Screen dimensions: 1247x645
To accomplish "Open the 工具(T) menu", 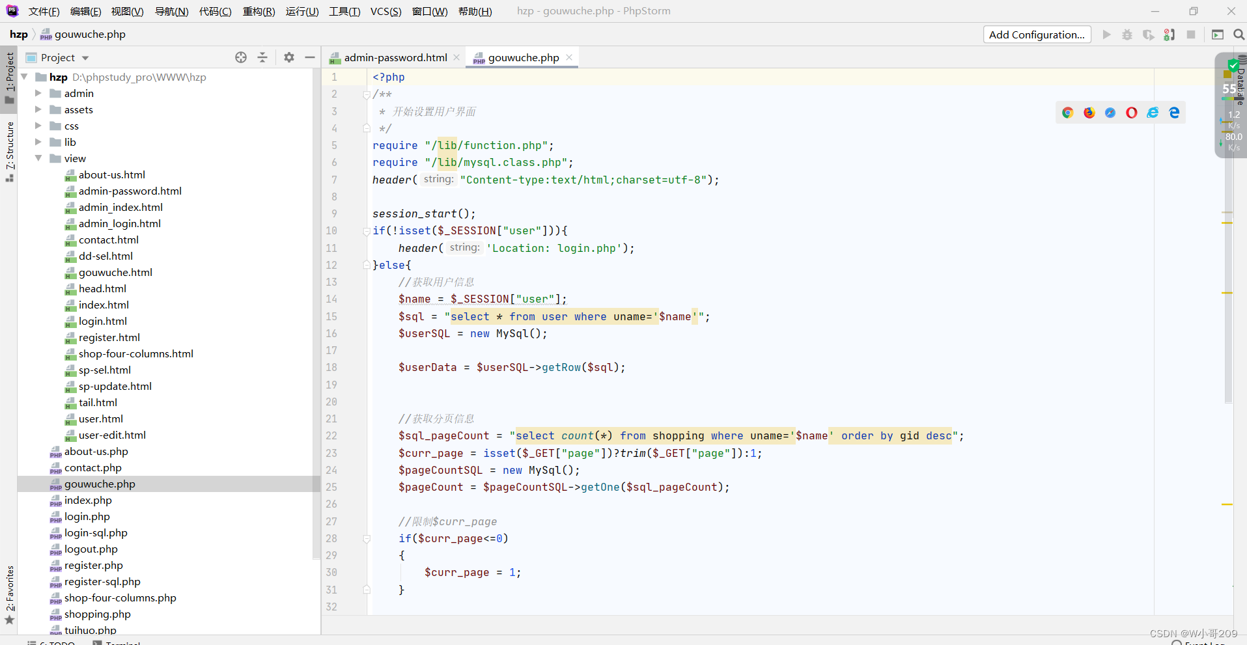I will tap(344, 11).
